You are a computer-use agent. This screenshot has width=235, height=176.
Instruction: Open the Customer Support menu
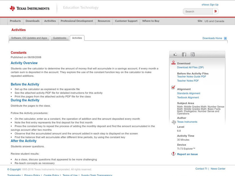126,21
